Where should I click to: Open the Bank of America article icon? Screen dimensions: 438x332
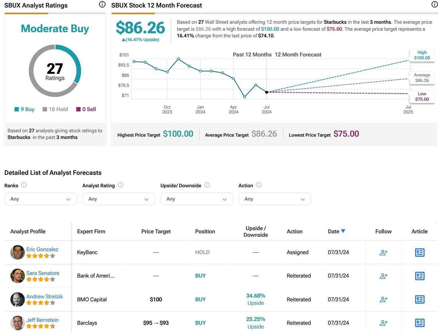420,276
